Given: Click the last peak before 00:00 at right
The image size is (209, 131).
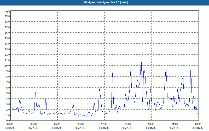Looking at the screenshot, I should (191, 67).
